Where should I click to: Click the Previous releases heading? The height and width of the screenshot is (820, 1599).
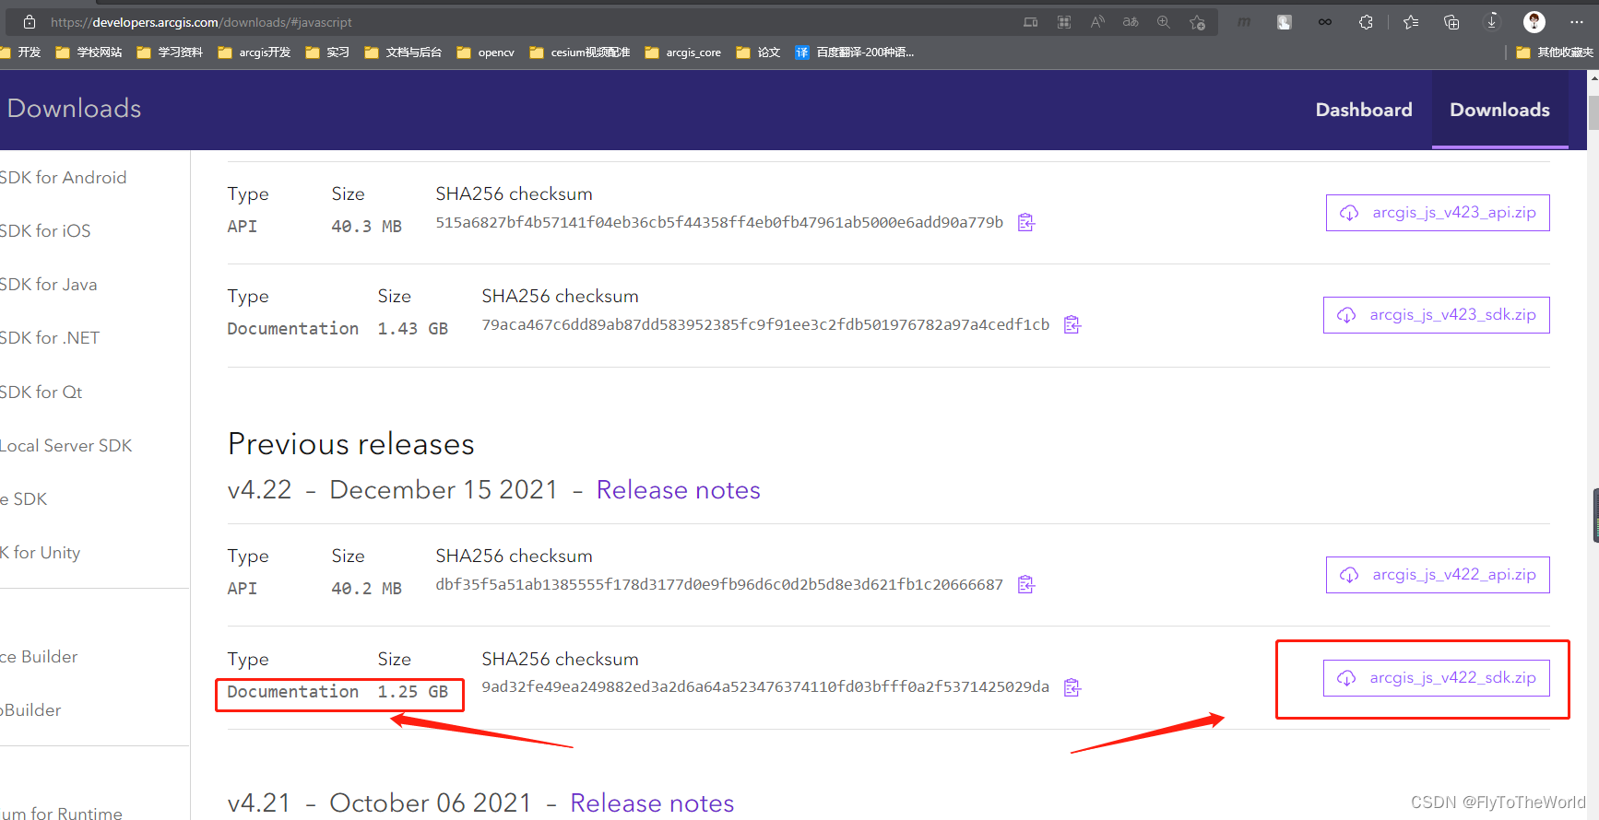tap(351, 444)
